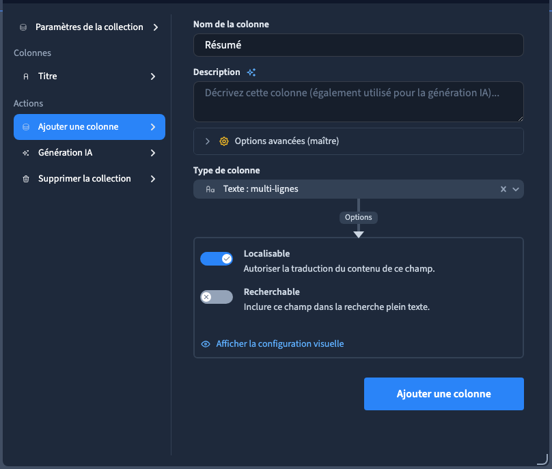This screenshot has width=552, height=469.
Task: Click the Localisable label text
Action: pos(267,254)
